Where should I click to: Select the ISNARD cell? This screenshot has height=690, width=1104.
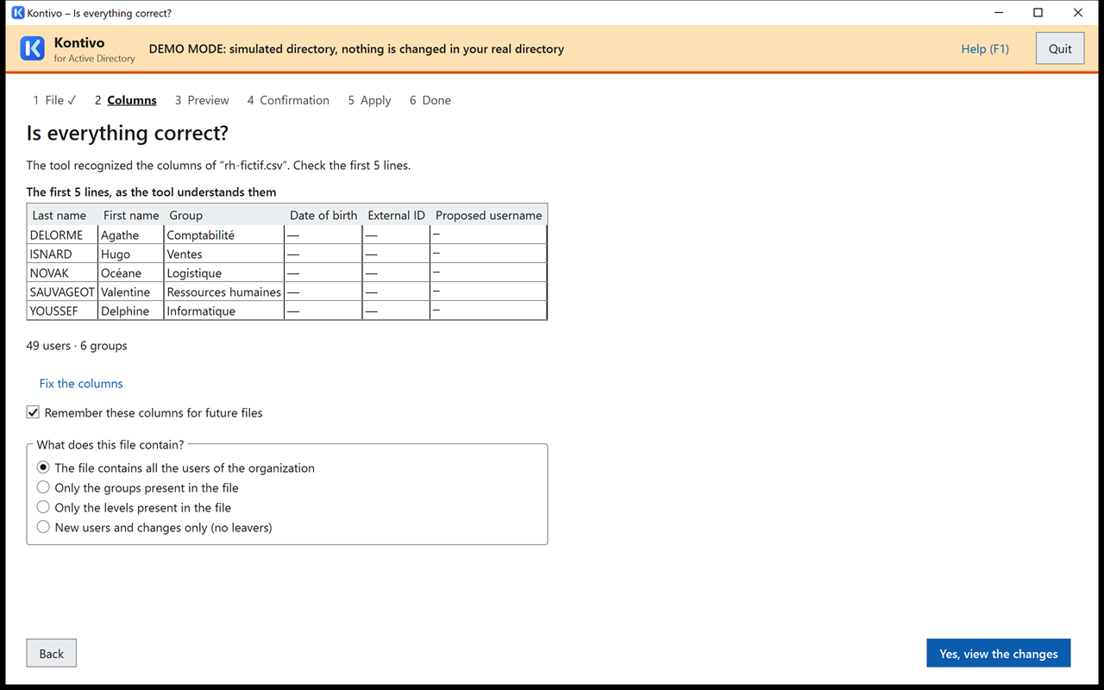63,254
